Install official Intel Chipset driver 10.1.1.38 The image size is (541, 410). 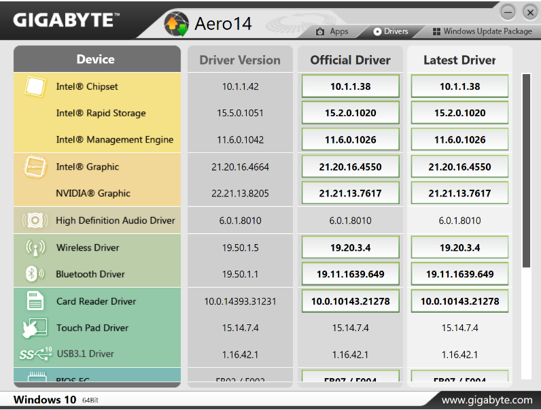[x=350, y=86]
